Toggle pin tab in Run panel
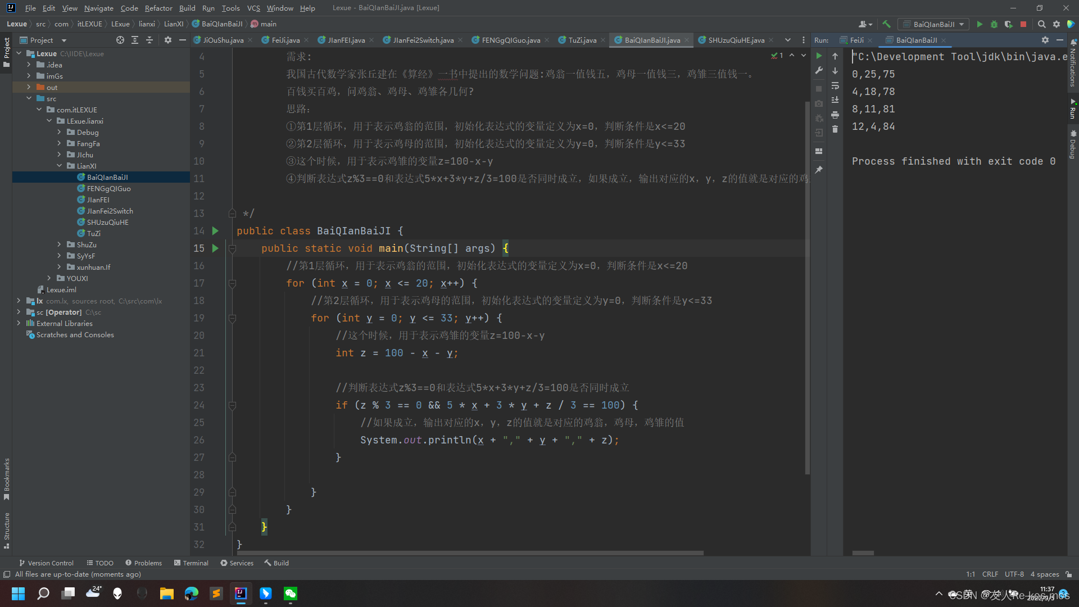 tap(819, 170)
